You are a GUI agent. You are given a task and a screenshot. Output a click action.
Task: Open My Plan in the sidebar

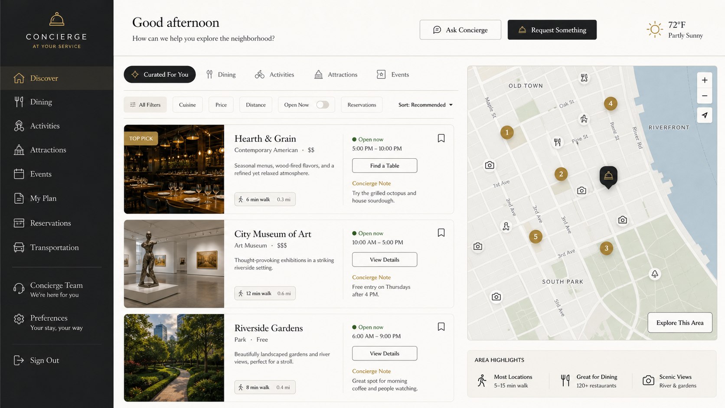point(57,198)
